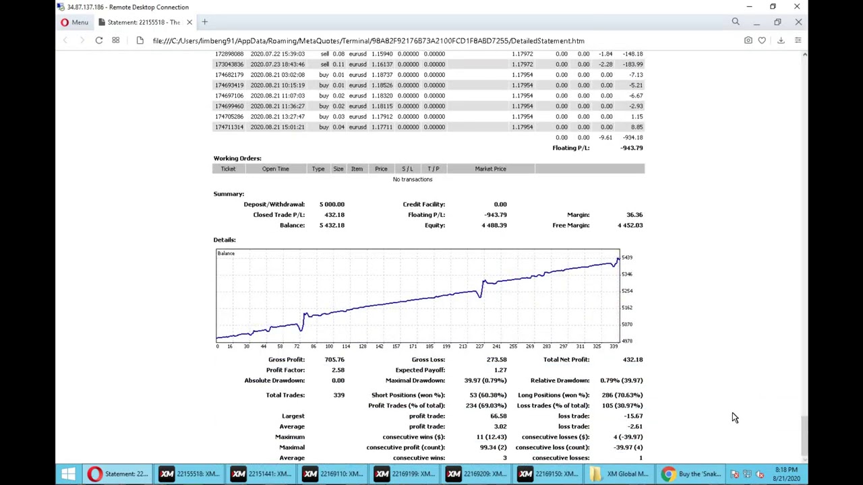Viewport: 863px width, 485px height.
Task: Click the Total Trades value 339
Action: point(339,395)
